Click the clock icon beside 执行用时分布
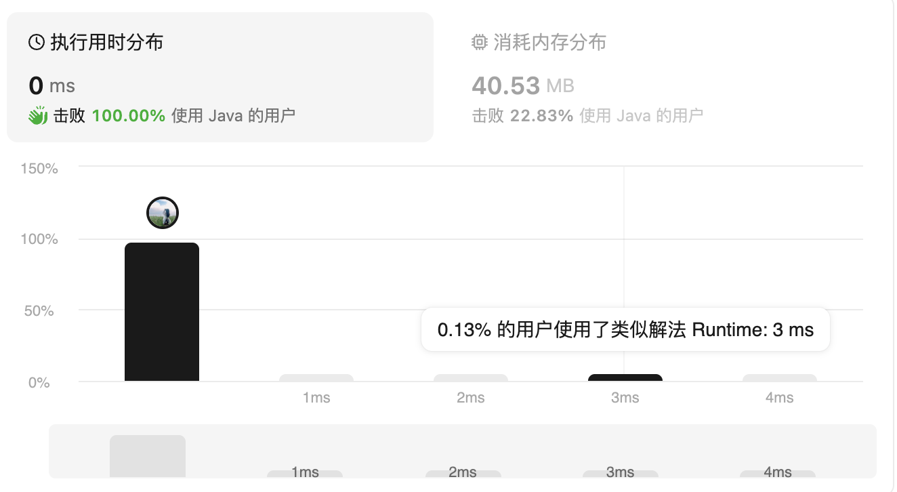897x492 pixels. [x=37, y=41]
